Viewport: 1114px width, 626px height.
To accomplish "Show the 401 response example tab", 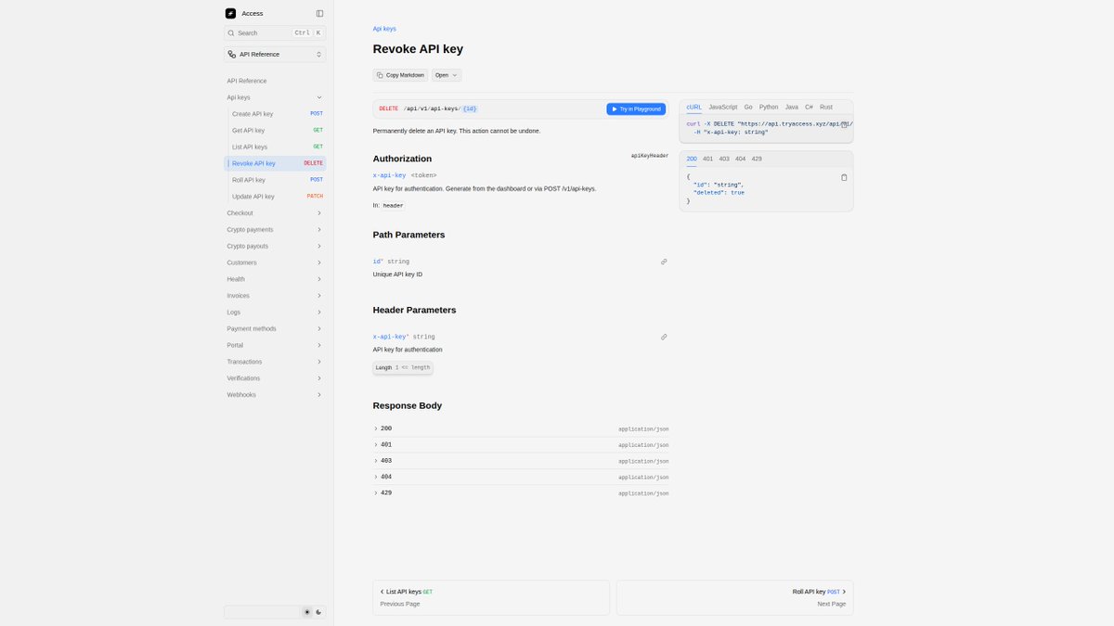I will [708, 159].
